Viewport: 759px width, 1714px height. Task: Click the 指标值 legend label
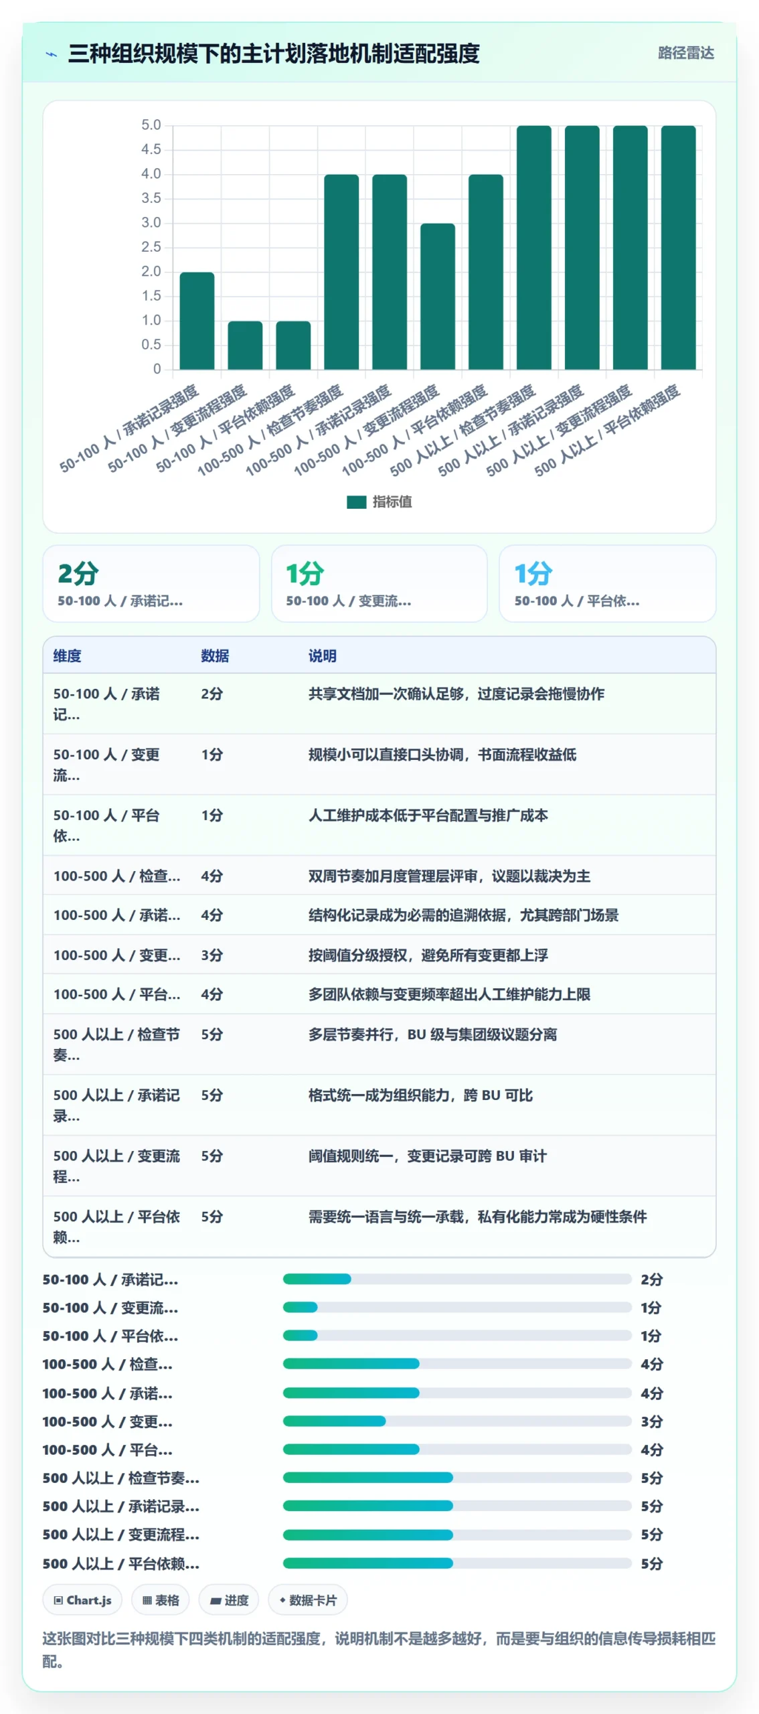tap(392, 502)
